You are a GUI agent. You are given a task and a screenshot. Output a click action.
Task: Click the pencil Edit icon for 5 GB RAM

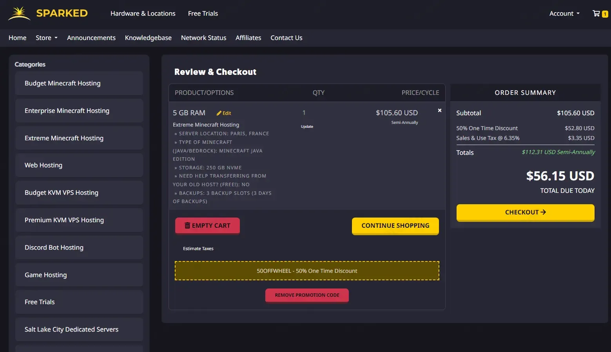pos(224,113)
